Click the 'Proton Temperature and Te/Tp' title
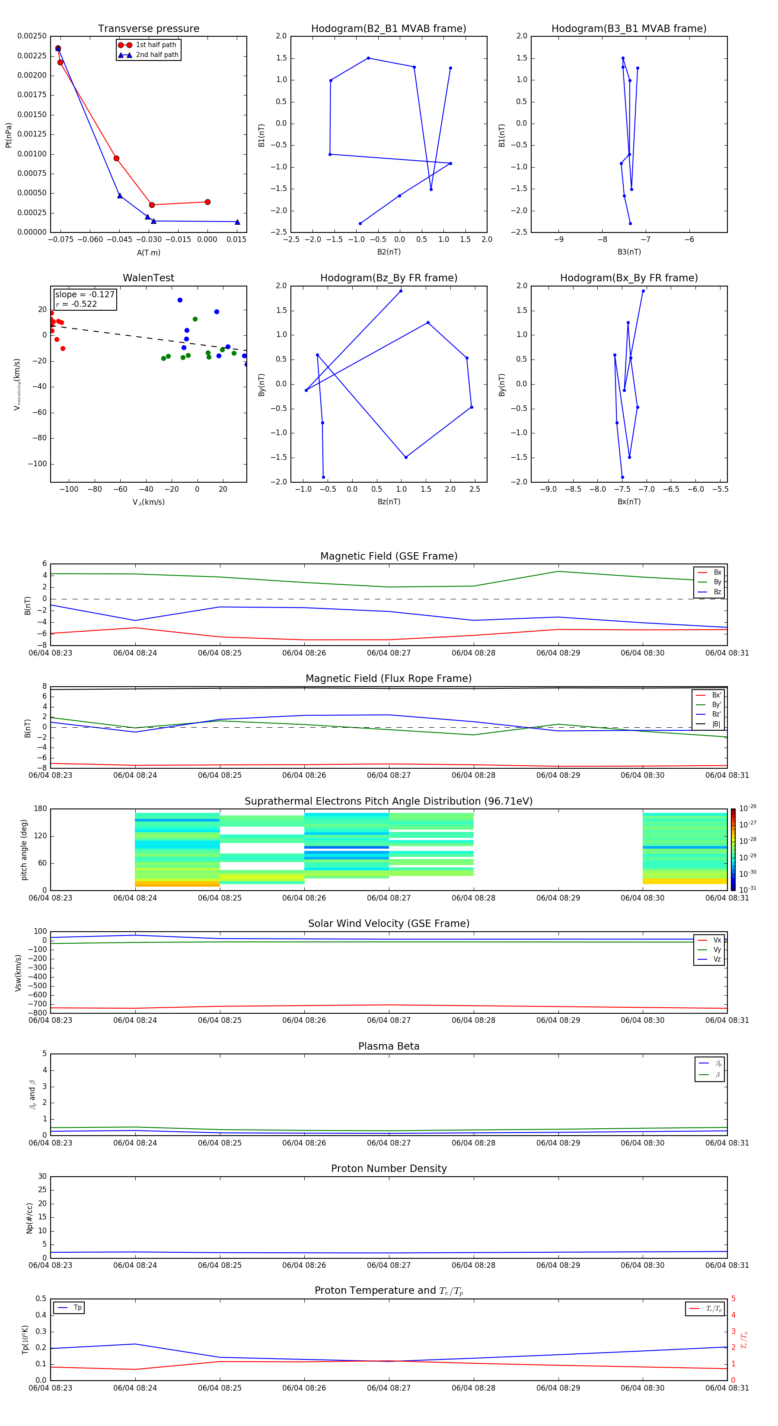The image size is (778, 1426). pyautogui.click(x=389, y=1290)
